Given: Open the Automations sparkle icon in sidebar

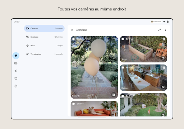Looking at the screenshot, I should pyautogui.click(x=16, y=71).
